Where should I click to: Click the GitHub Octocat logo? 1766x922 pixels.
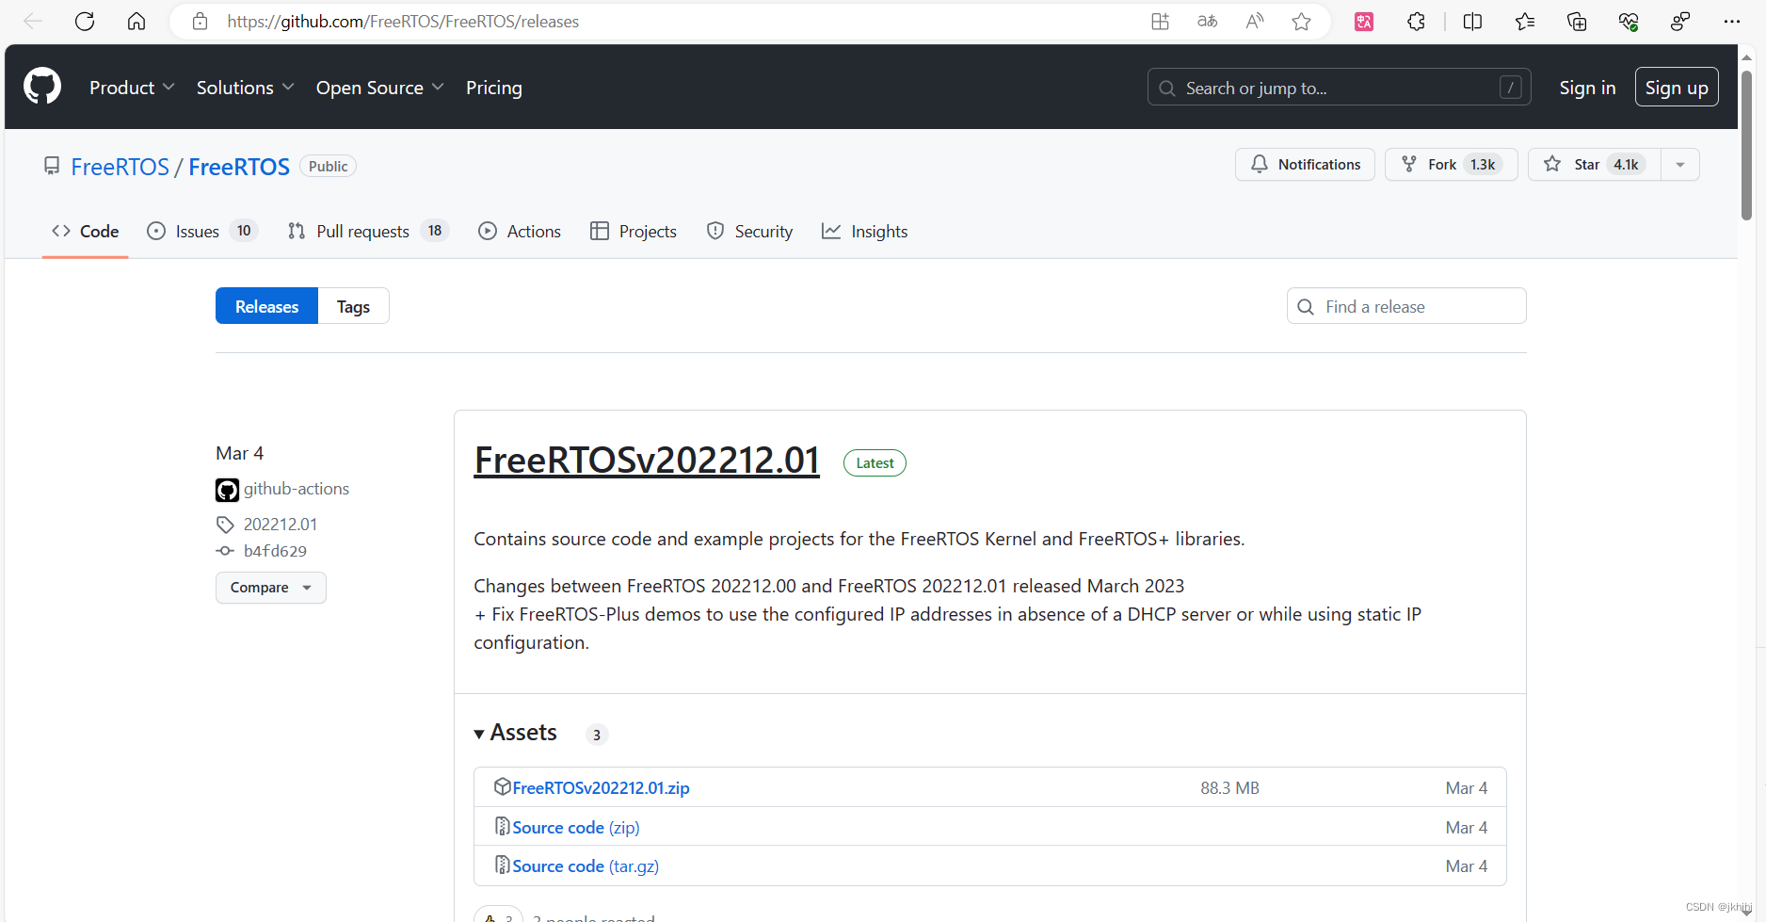pyautogui.click(x=42, y=87)
